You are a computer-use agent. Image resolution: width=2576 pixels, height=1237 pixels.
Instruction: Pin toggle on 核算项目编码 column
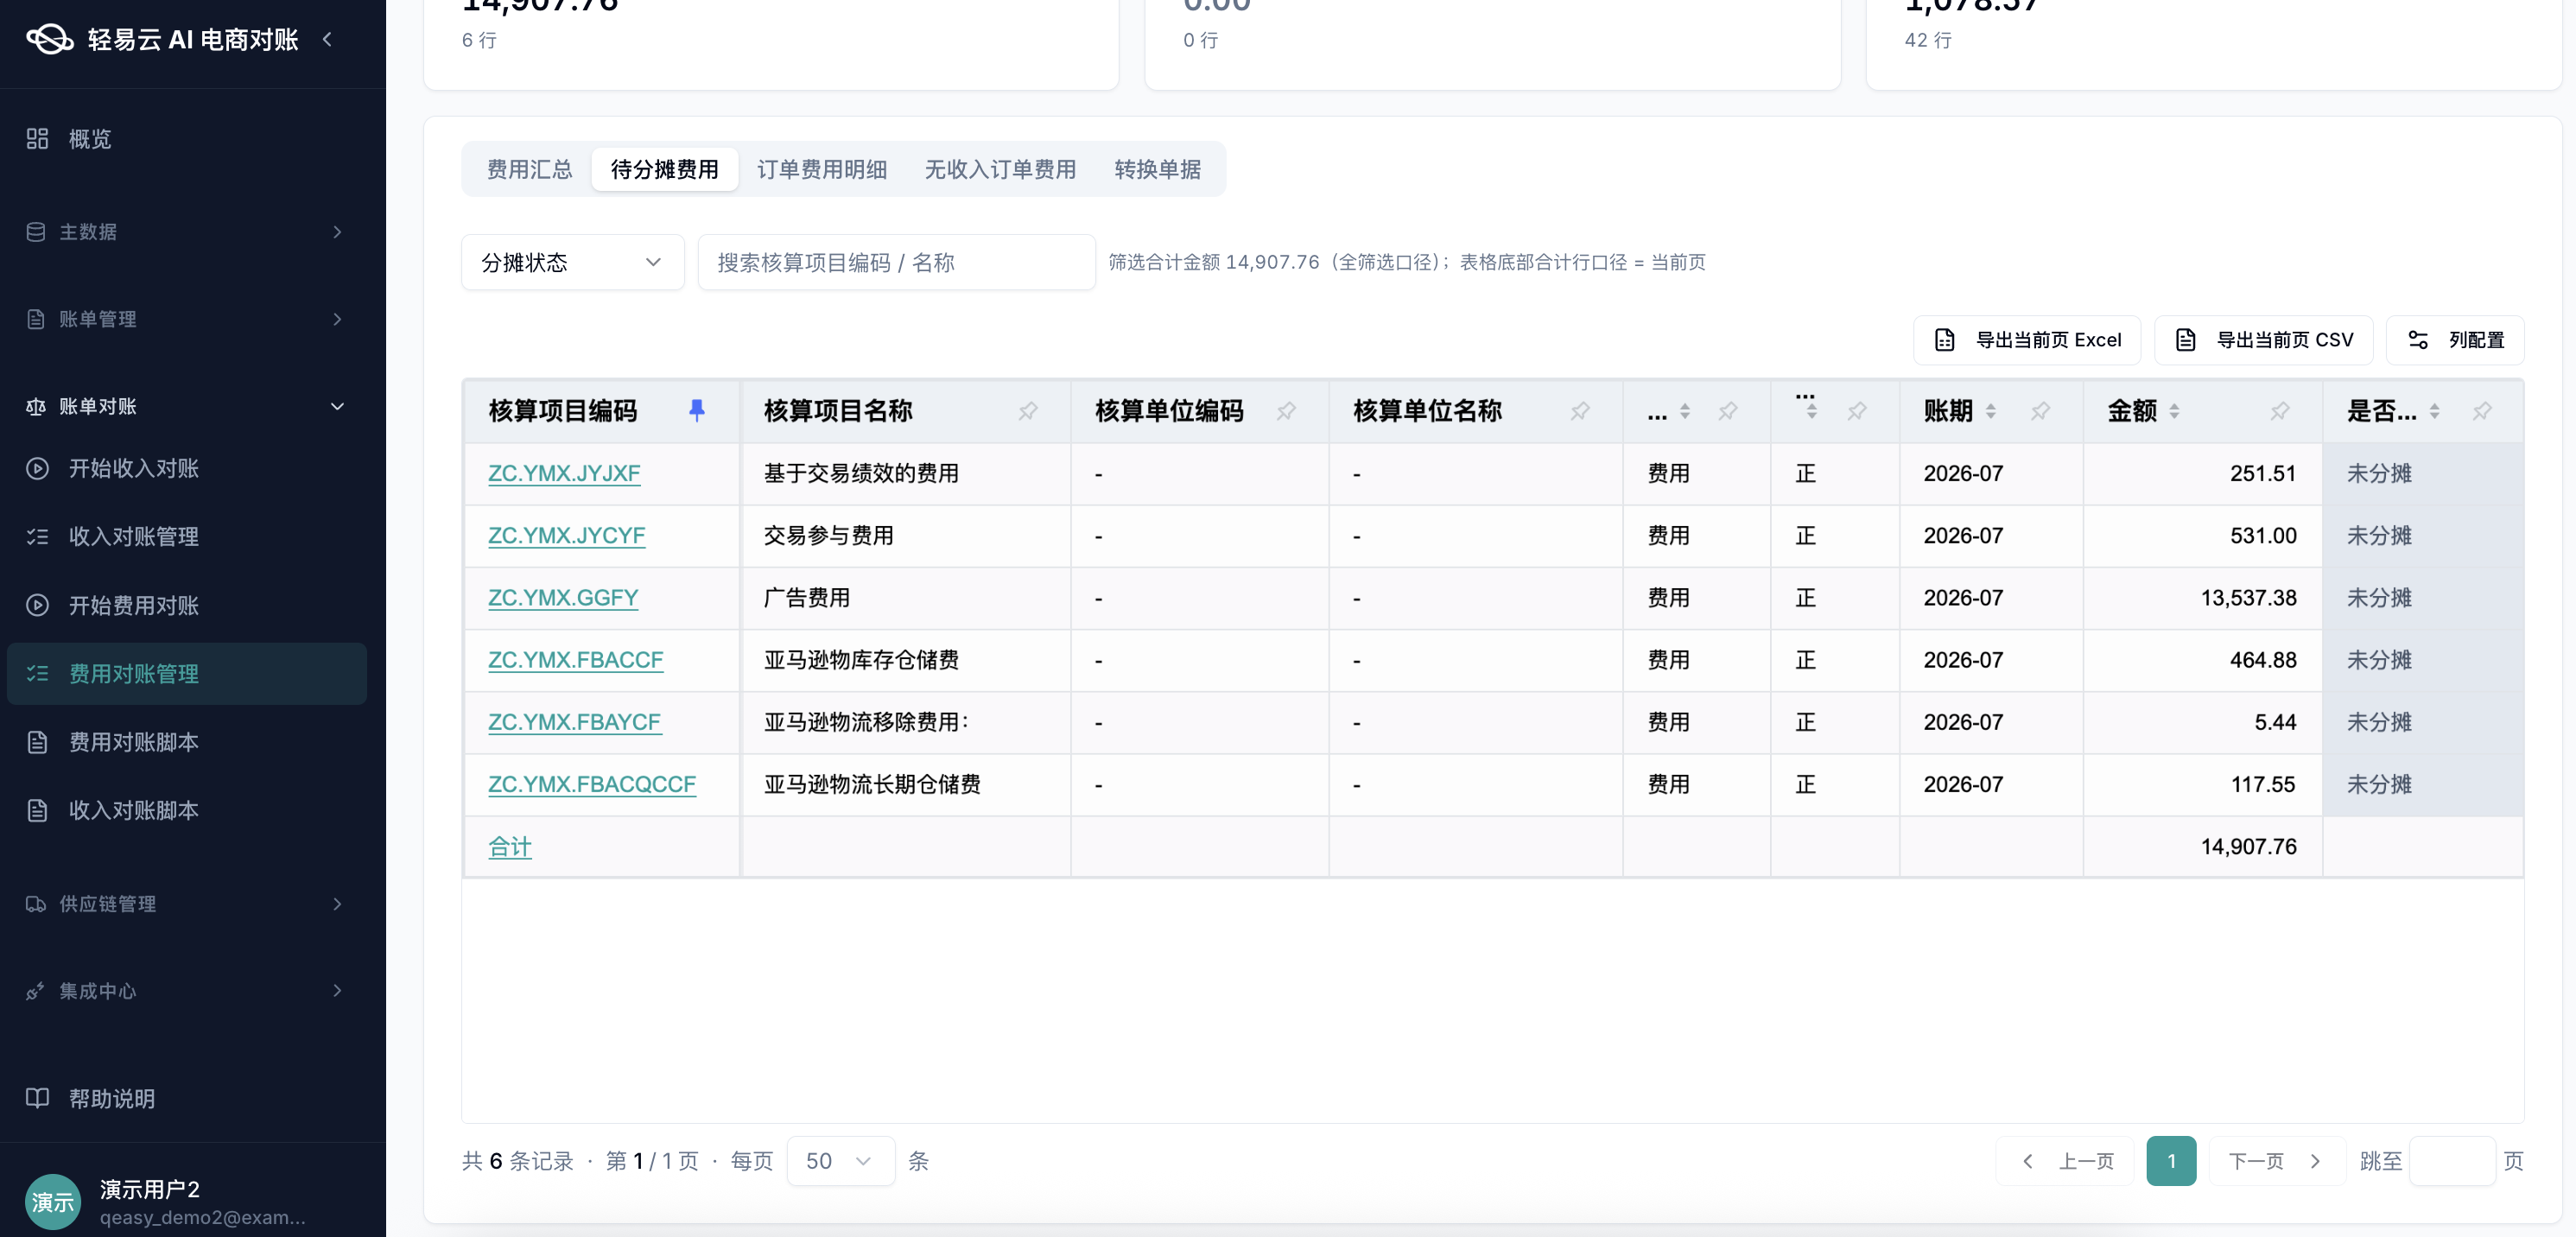pyautogui.click(x=697, y=410)
